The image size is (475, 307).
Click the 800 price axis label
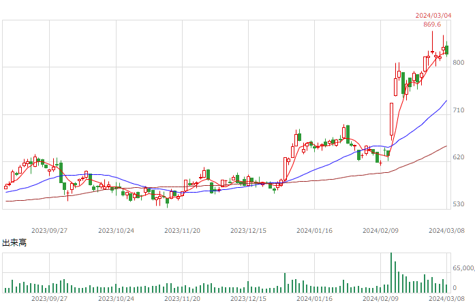[x=459, y=63]
